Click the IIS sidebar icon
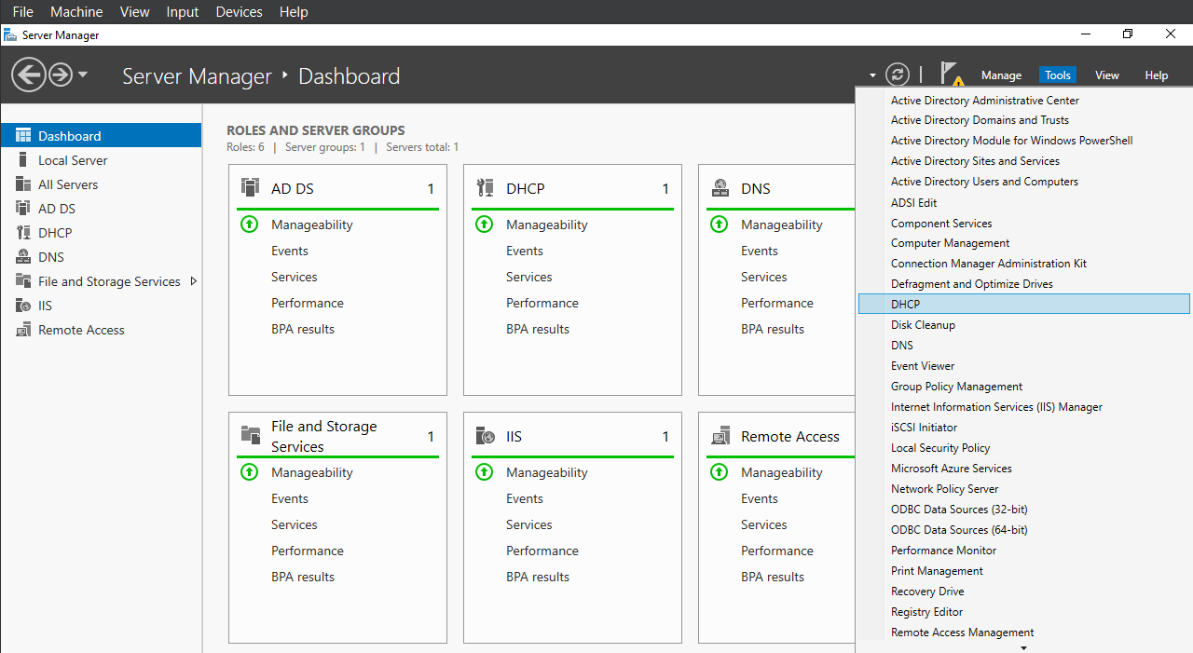 click(23, 306)
